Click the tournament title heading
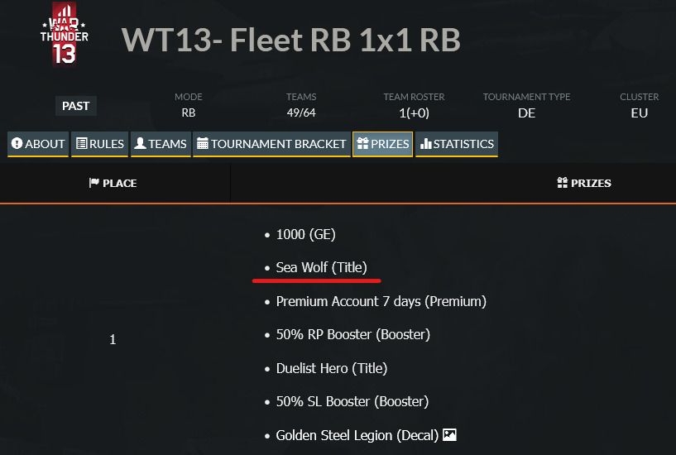Image resolution: width=676 pixels, height=455 pixels. [290, 41]
